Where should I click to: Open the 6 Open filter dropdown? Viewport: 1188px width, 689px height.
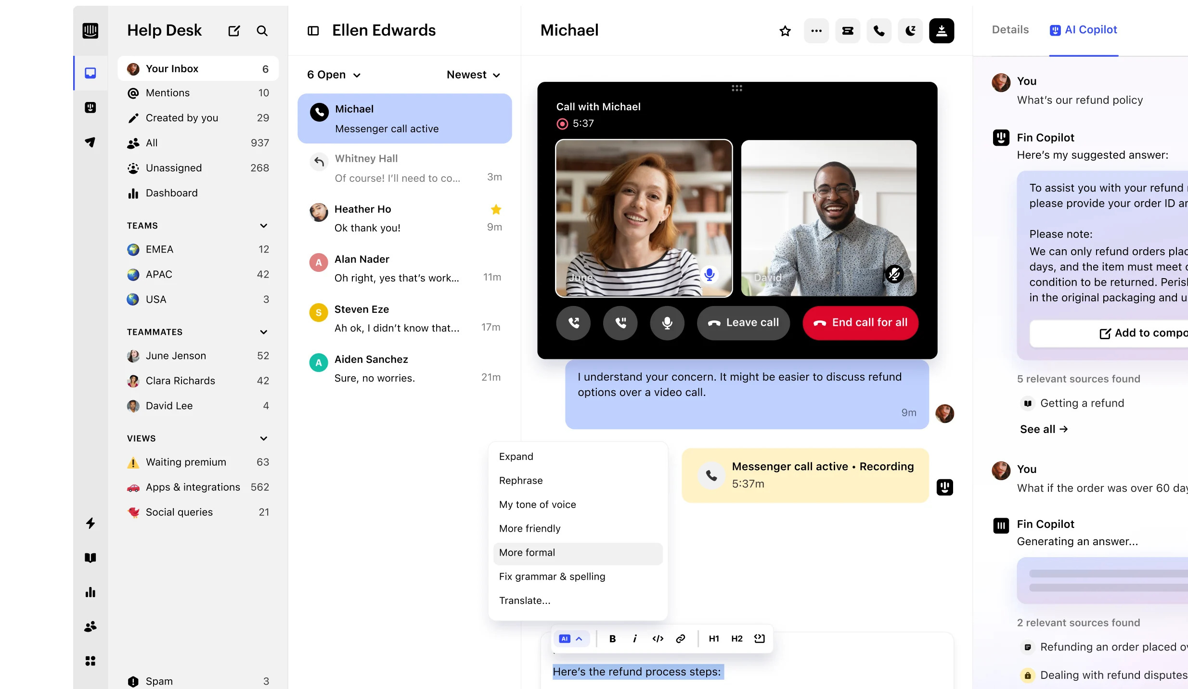pos(333,75)
